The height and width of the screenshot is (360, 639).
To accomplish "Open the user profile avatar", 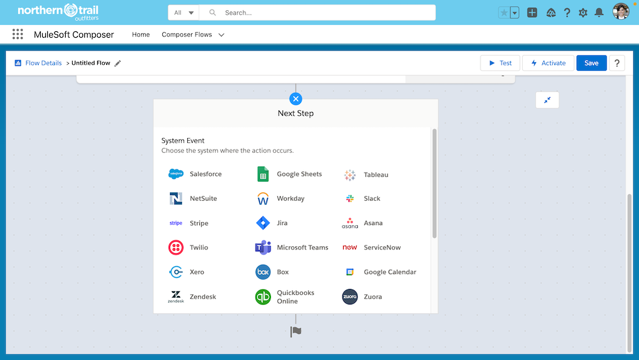I will click(620, 12).
